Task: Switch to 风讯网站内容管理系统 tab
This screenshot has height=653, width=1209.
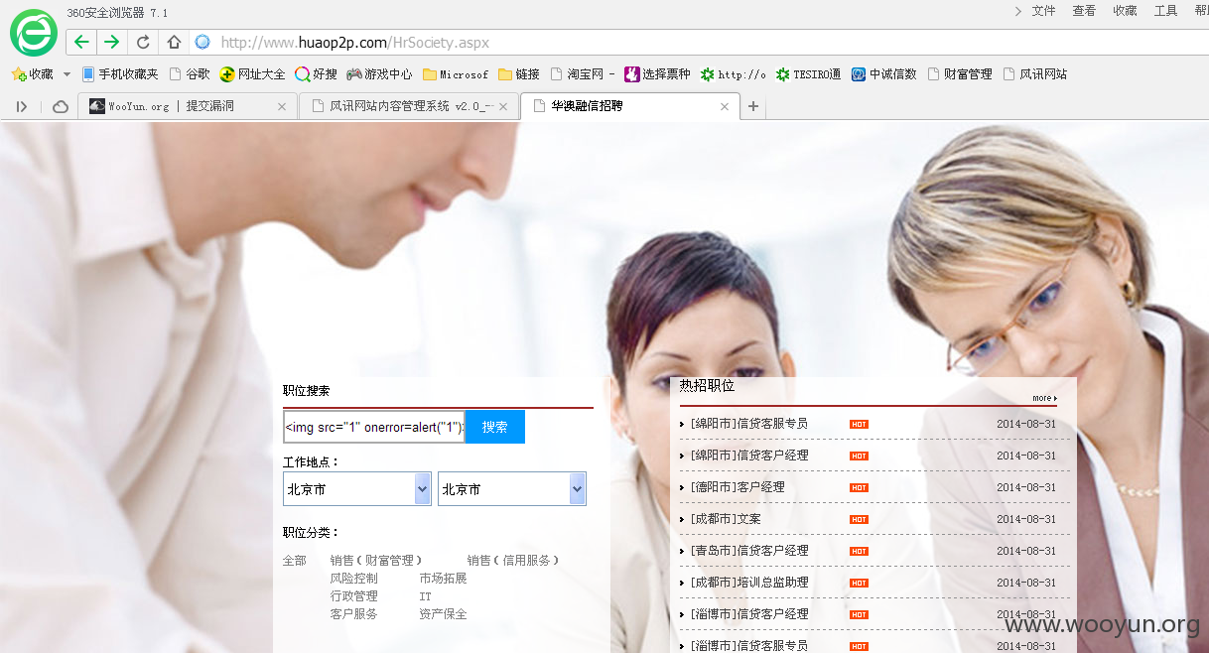Action: click(409, 106)
